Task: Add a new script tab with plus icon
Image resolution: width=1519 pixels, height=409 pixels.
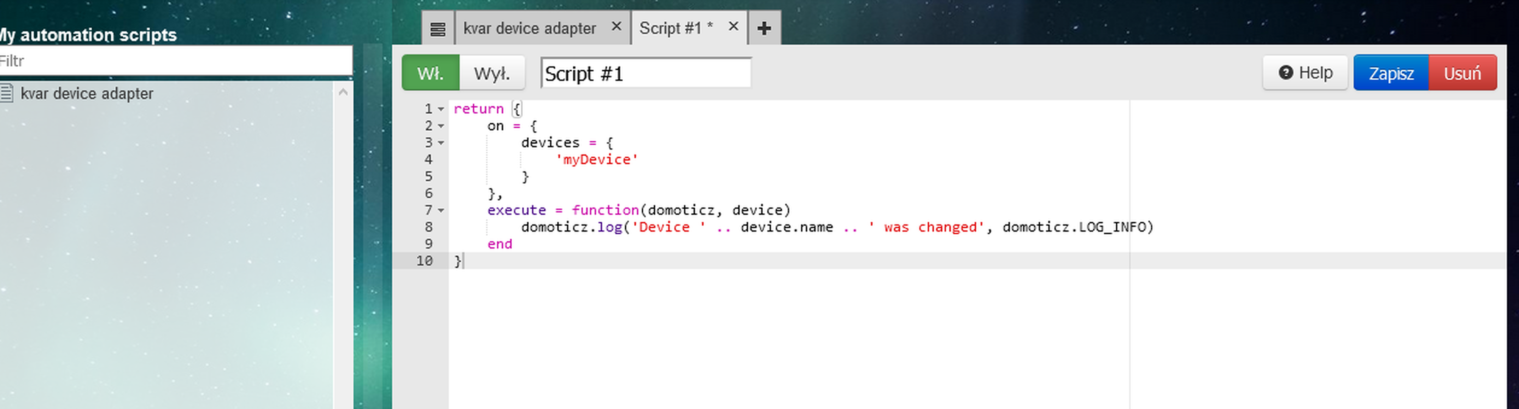Action: point(764,28)
